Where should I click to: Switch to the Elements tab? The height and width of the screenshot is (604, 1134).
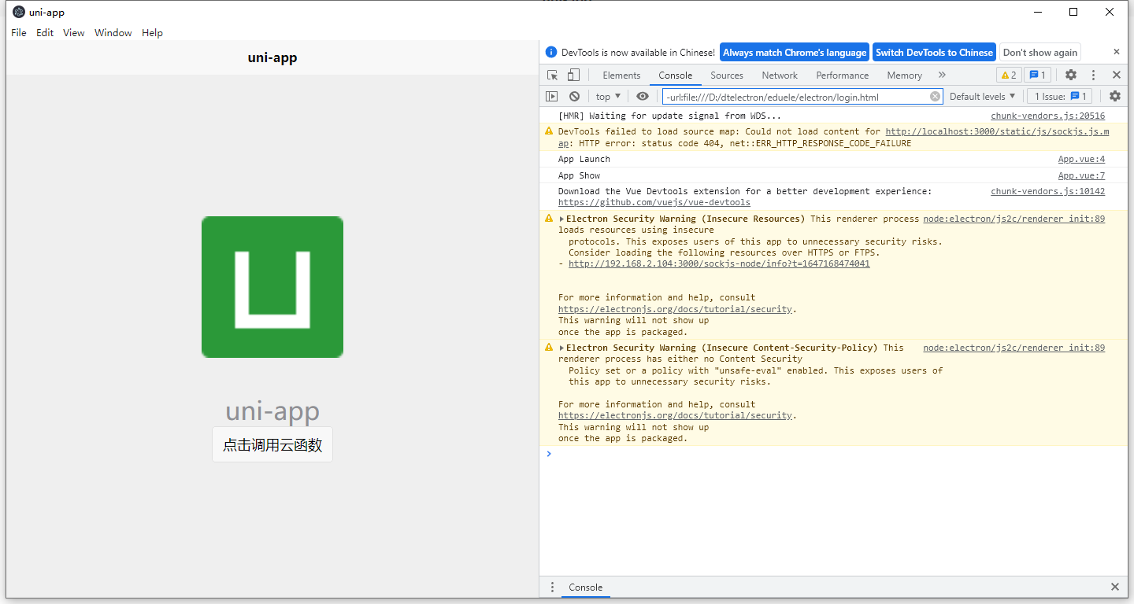[x=621, y=75]
